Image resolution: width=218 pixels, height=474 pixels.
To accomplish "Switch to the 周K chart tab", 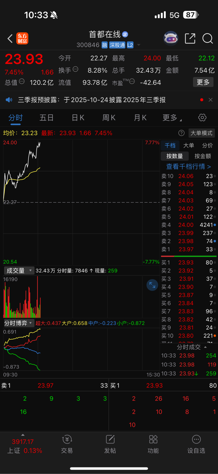I will click(109, 118).
